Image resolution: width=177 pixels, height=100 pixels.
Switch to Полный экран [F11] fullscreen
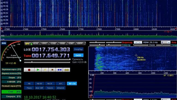click(11, 86)
